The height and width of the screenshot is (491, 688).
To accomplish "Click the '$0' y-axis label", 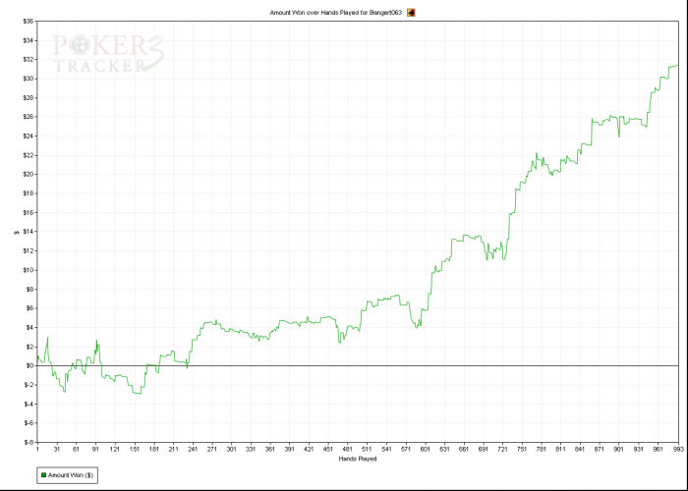I will pos(30,365).
